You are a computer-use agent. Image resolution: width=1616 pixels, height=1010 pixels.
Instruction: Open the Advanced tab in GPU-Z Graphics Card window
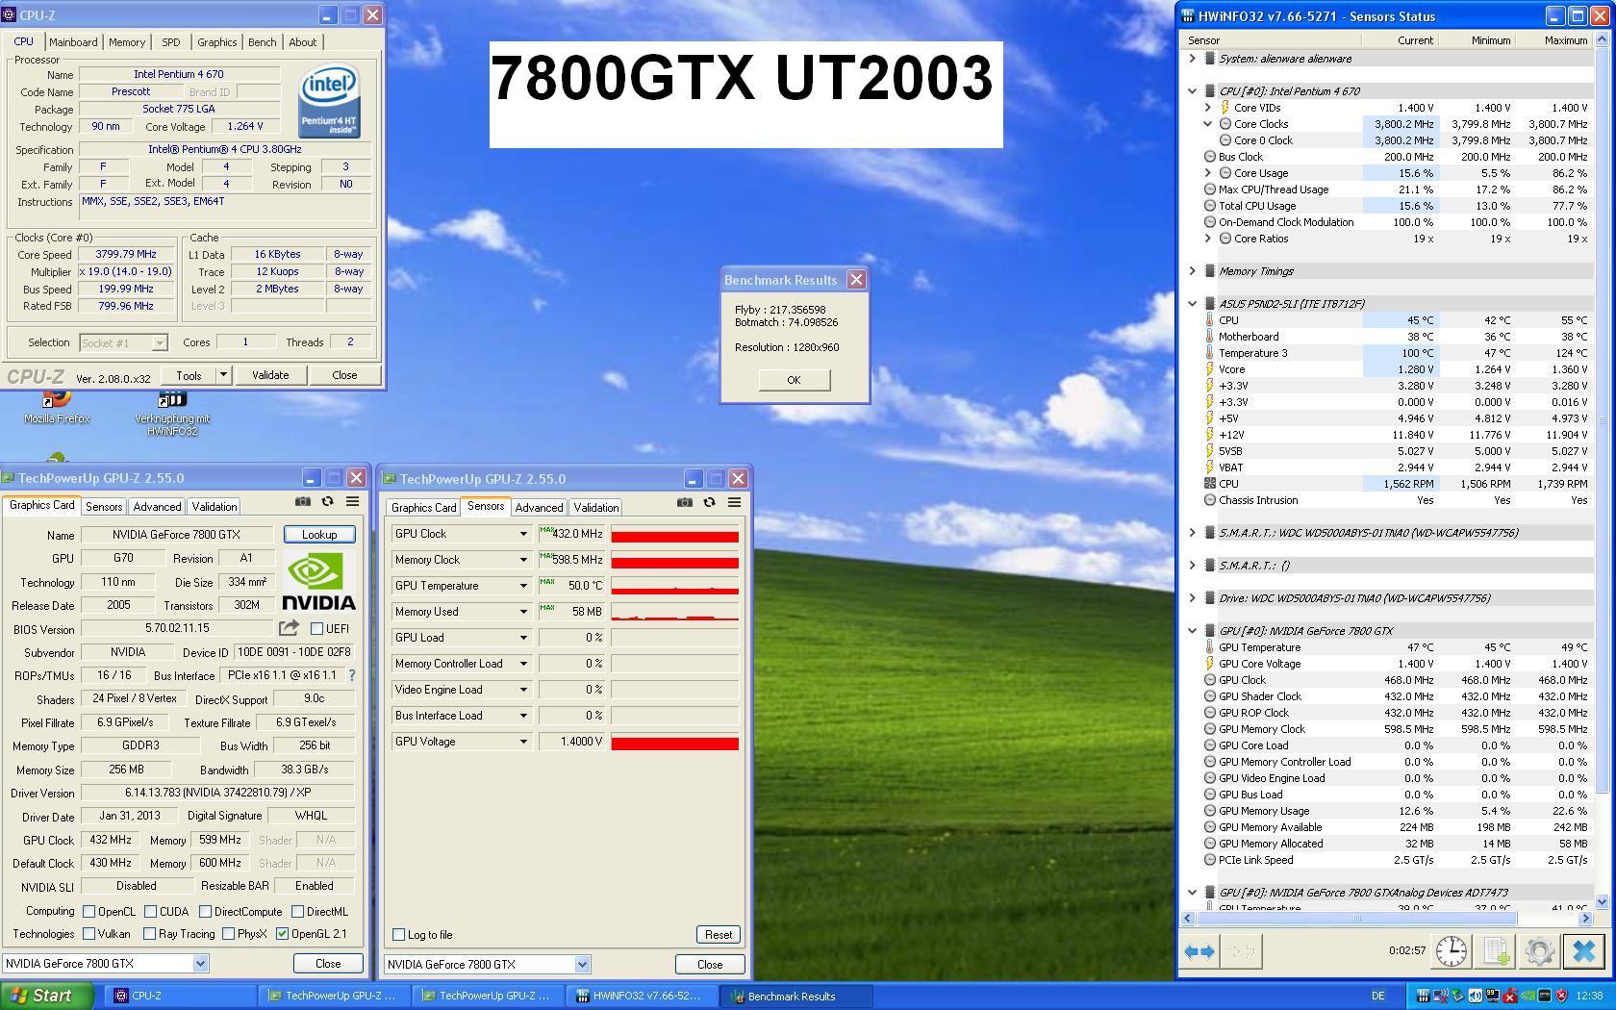click(x=157, y=507)
